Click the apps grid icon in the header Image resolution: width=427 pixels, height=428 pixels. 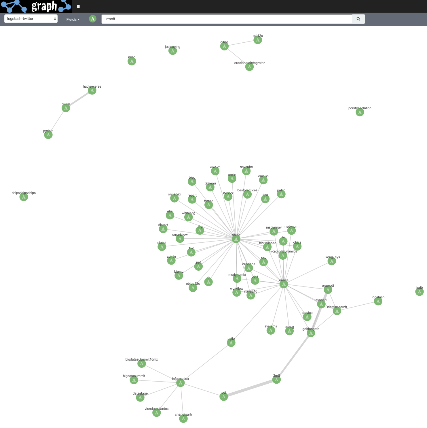[x=78, y=6]
